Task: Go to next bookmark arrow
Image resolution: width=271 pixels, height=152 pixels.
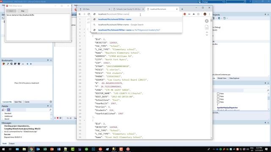Action: click(x=31, y=64)
